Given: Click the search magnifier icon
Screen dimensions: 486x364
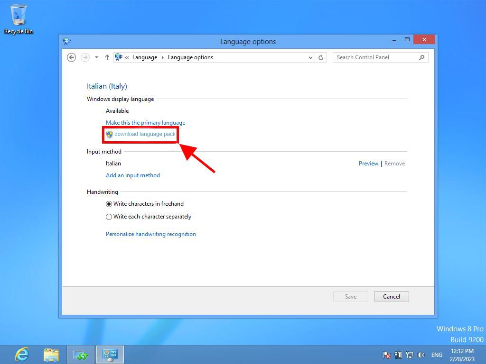Looking at the screenshot, I should (421, 57).
